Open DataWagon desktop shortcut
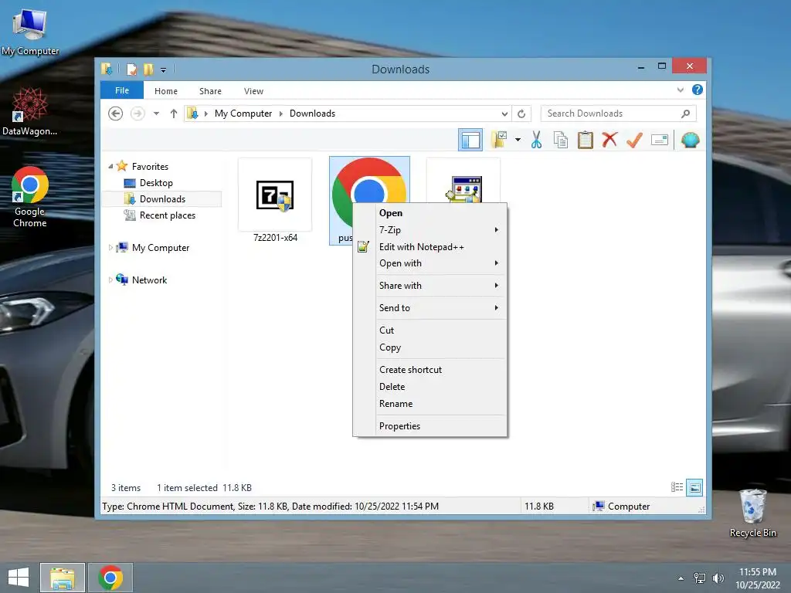Screen dimensions: 791x593 (x=30, y=112)
